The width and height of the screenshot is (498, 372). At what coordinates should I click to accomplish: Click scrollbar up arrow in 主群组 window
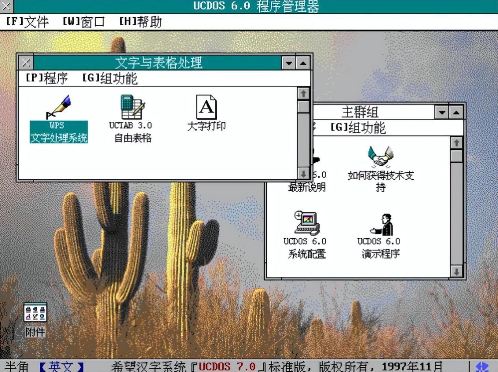pos(456,143)
